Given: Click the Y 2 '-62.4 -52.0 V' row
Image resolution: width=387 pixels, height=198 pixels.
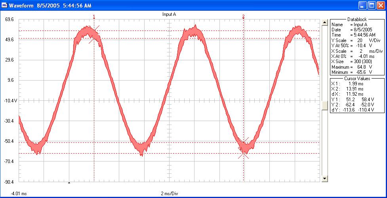Looking at the screenshot, I should point(353,105).
